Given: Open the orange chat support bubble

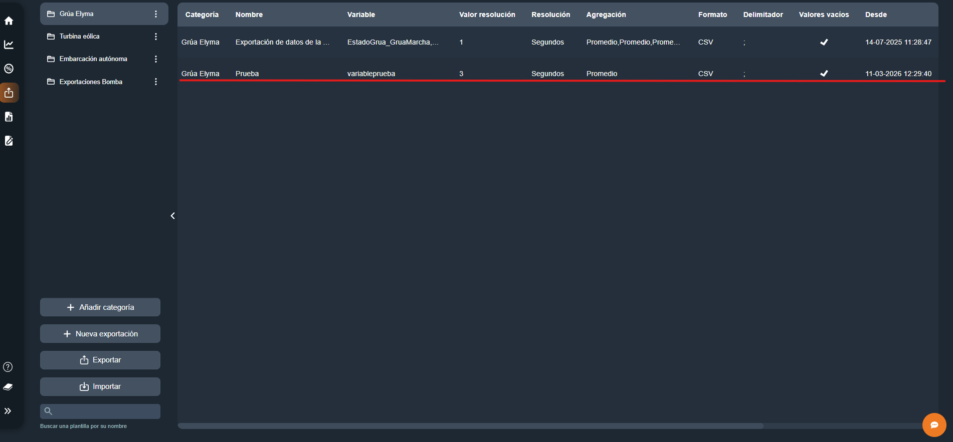Looking at the screenshot, I should [x=934, y=425].
